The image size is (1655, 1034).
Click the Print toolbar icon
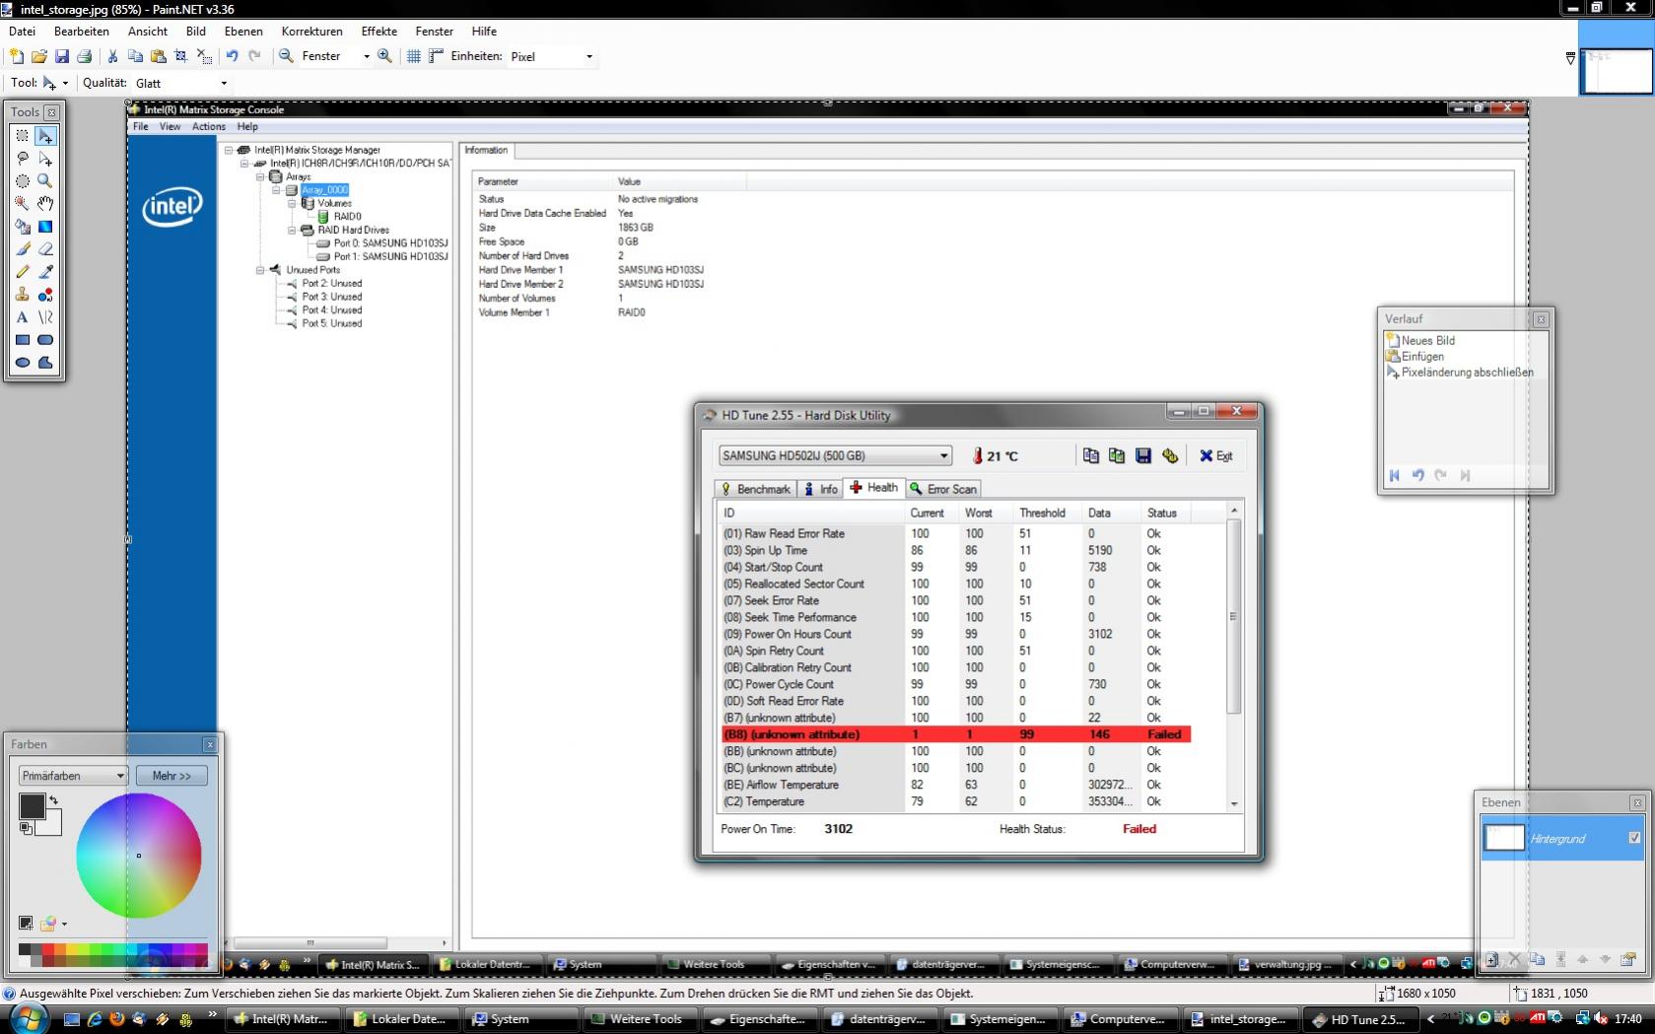coord(85,56)
